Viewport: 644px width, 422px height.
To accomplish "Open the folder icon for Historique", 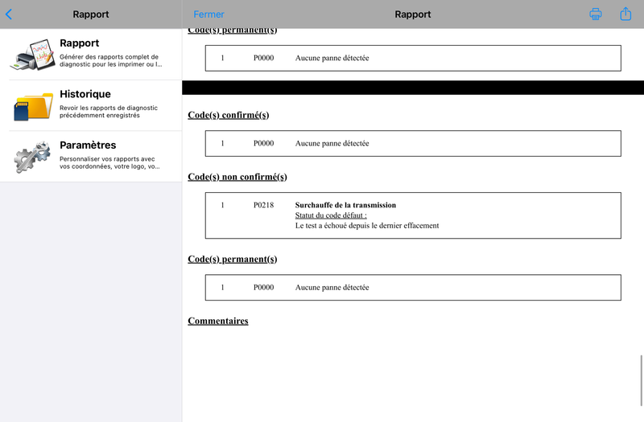I will (33, 106).
